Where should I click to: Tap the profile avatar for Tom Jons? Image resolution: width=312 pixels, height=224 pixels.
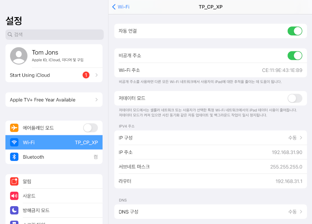pos(18,56)
